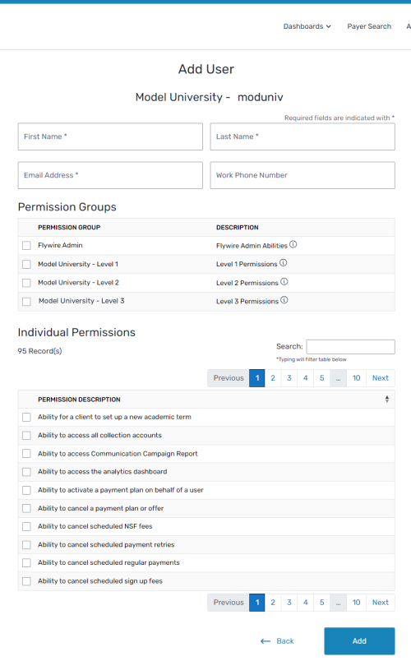Image resolution: width=411 pixels, height=661 pixels.
Task: Focus the Email Address field
Action: point(110,175)
